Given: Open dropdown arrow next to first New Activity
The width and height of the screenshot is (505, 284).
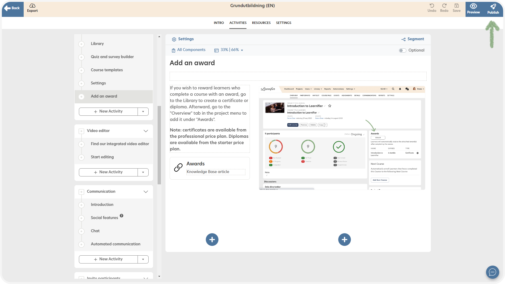Looking at the screenshot, I should click(143, 111).
